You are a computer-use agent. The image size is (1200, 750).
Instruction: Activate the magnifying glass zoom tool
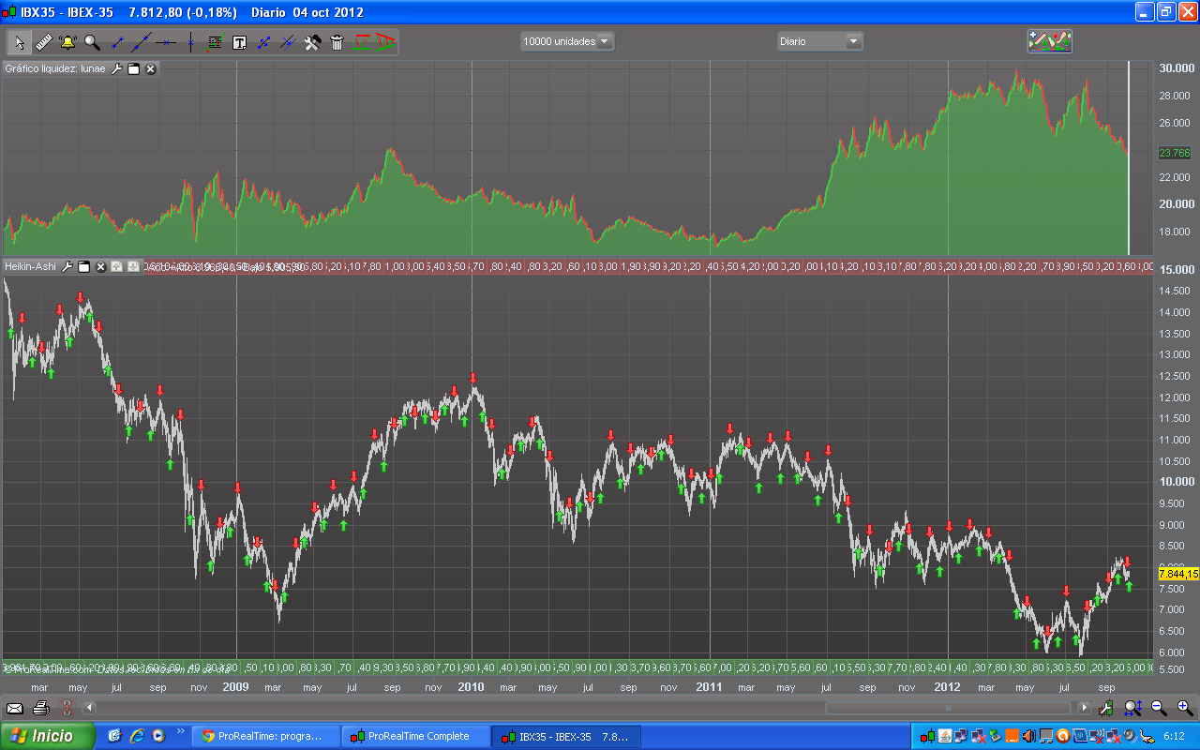(x=92, y=42)
